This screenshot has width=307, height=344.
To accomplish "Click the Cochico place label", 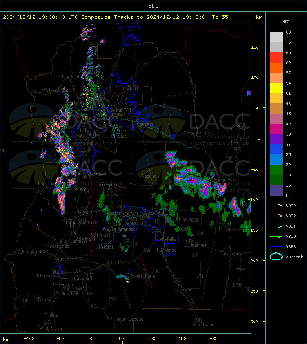I will point(184,290).
